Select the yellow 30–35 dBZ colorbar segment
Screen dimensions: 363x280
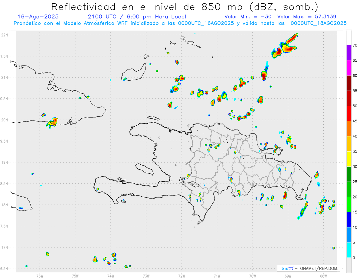[x=349, y=159]
